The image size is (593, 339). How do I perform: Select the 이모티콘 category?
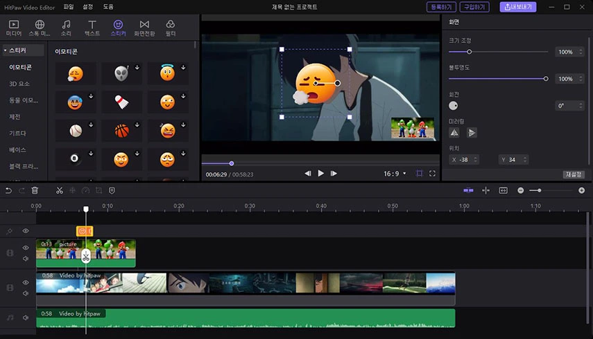click(x=20, y=67)
